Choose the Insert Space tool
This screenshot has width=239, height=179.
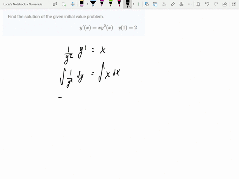point(73,4)
